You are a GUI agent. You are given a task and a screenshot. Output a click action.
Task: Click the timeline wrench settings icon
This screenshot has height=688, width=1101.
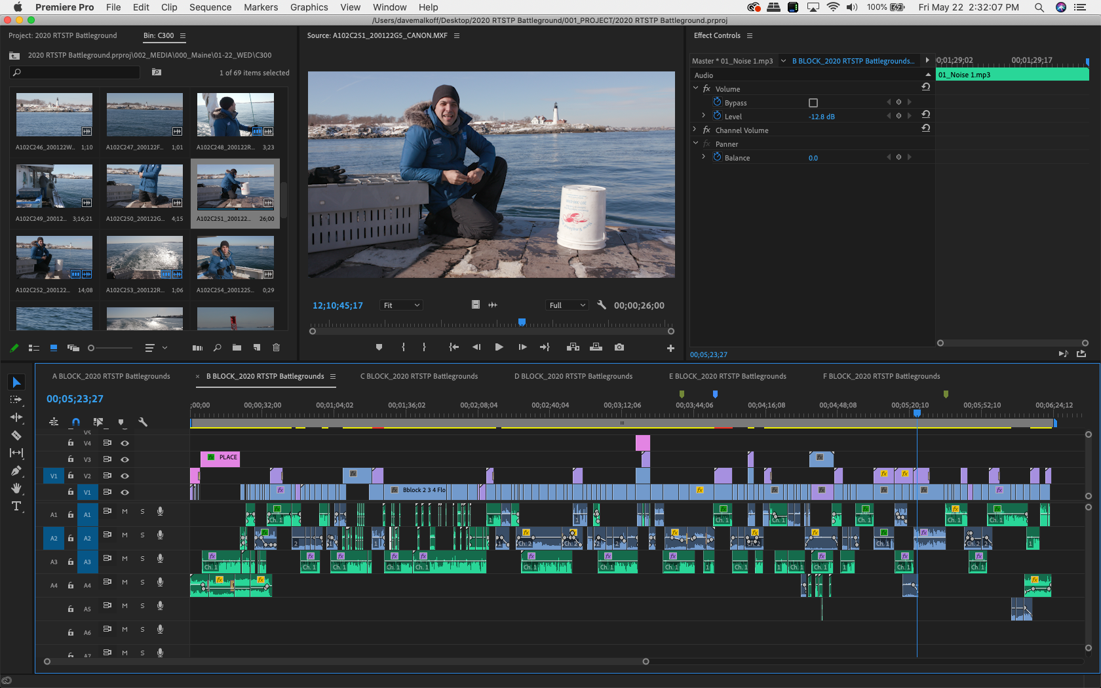pyautogui.click(x=143, y=422)
